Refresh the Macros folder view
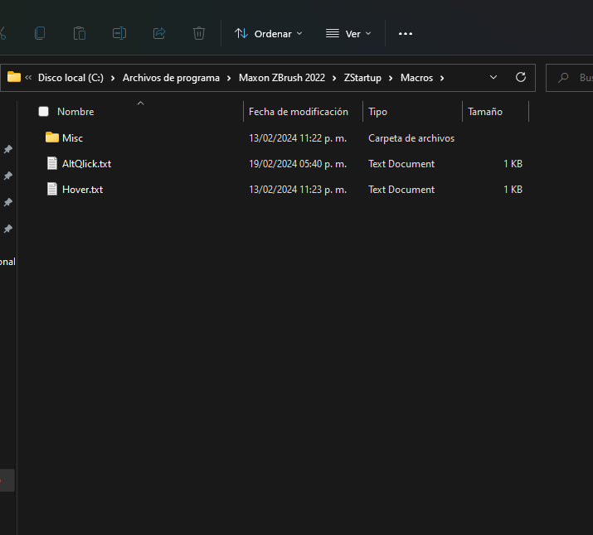Image resolution: width=593 pixels, height=535 pixels. point(521,77)
